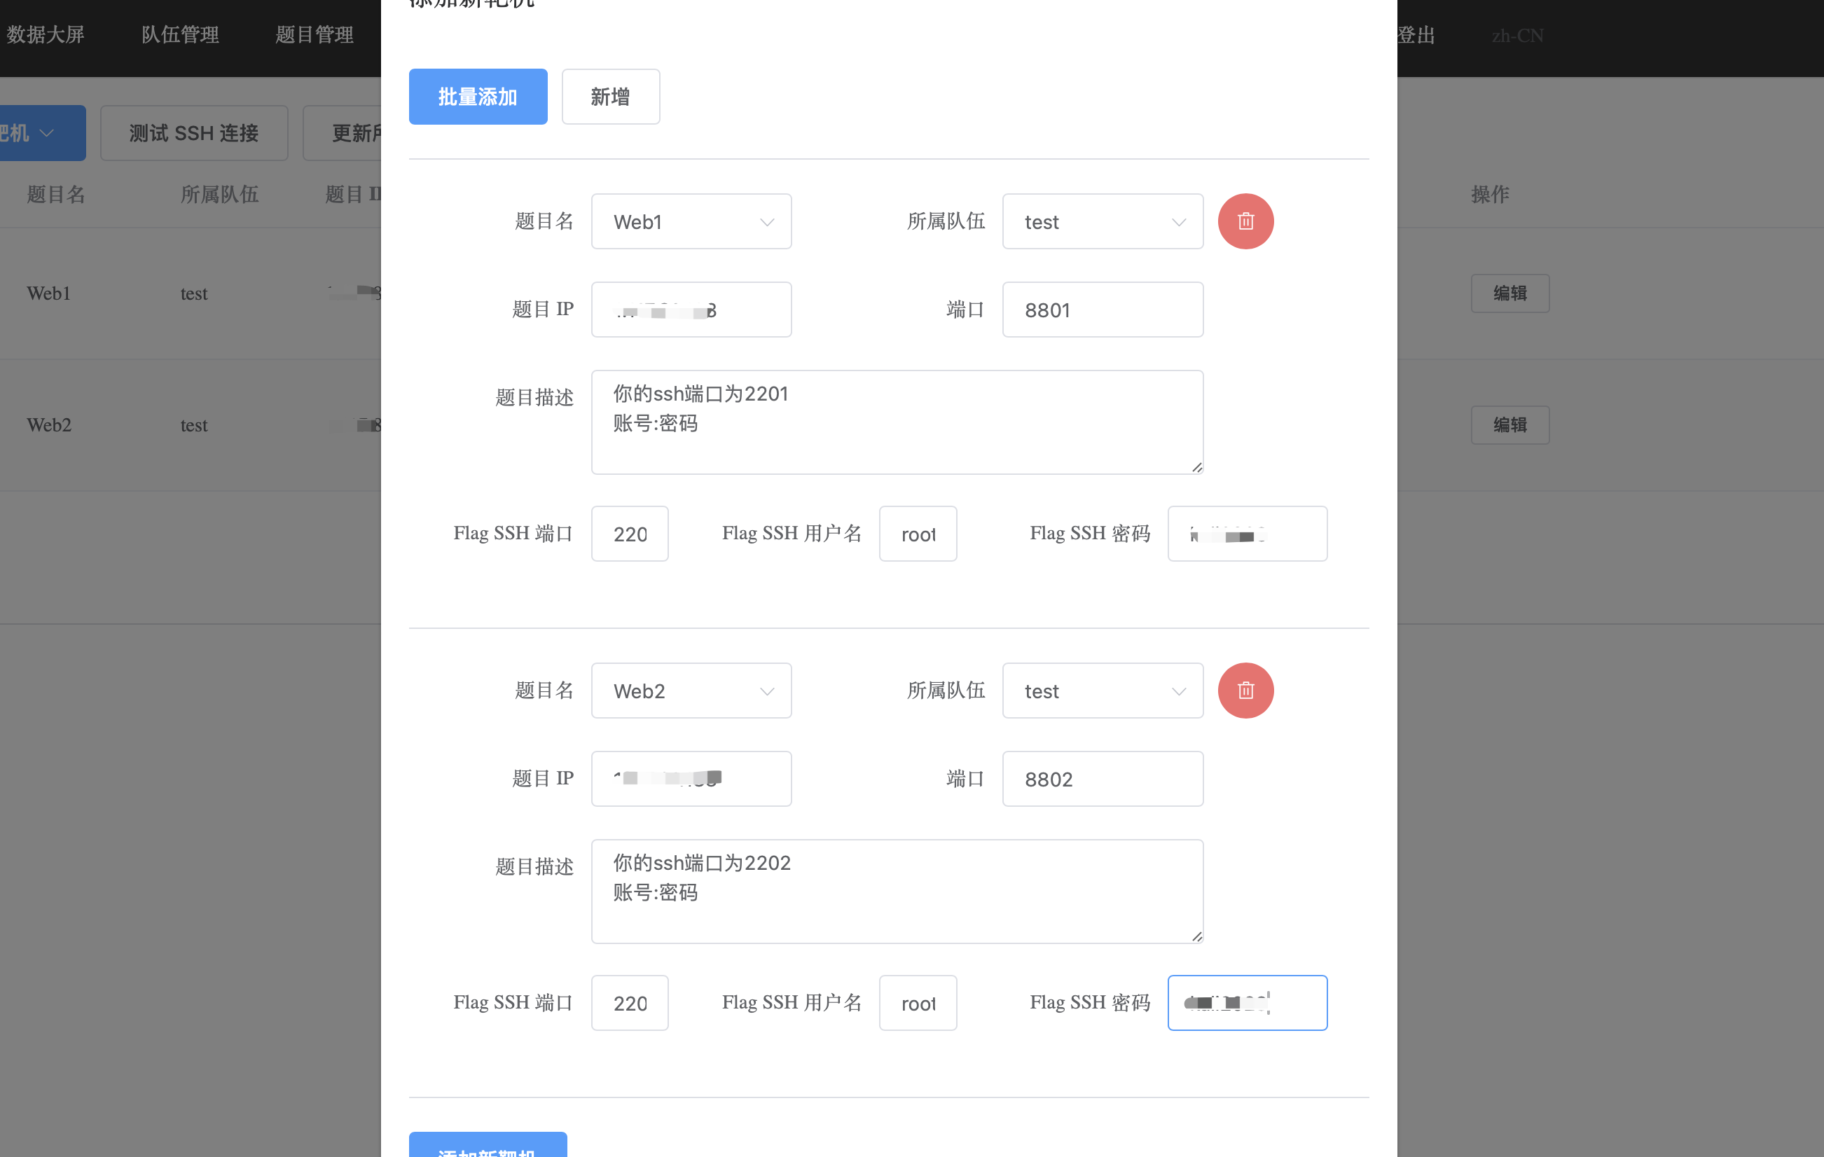The height and width of the screenshot is (1157, 1824).
Task: Open 所属队伍 dropdown in Web2 section
Action: click(1102, 691)
